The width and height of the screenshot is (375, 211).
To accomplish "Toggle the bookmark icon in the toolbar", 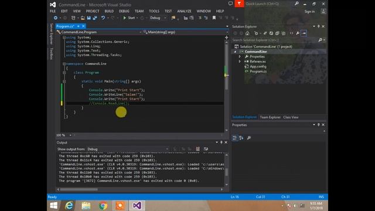I will [x=214, y=18].
